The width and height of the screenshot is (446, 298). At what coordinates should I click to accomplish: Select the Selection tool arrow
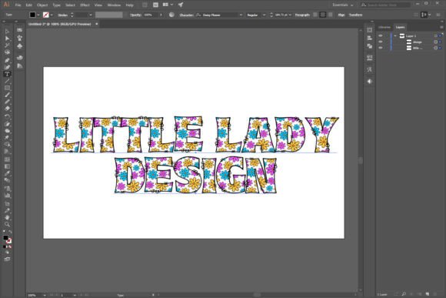[x=7, y=32]
